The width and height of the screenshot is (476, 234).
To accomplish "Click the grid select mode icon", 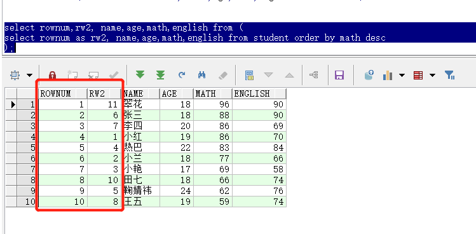I will tap(15, 75).
